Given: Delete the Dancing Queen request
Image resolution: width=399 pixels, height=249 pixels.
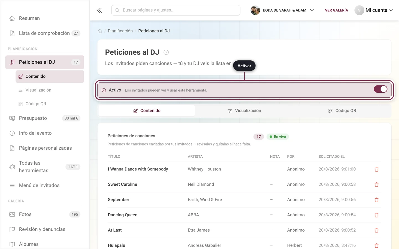Looking at the screenshot, I should (377, 215).
